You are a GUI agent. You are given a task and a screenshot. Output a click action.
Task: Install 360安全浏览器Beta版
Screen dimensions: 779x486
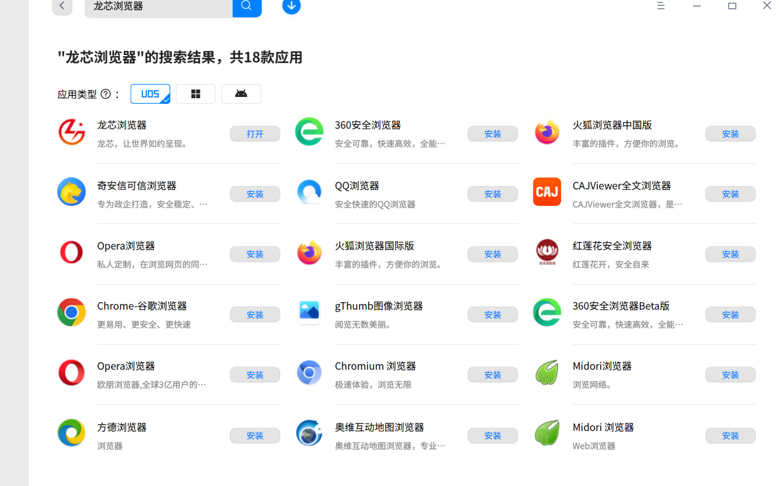(x=731, y=314)
